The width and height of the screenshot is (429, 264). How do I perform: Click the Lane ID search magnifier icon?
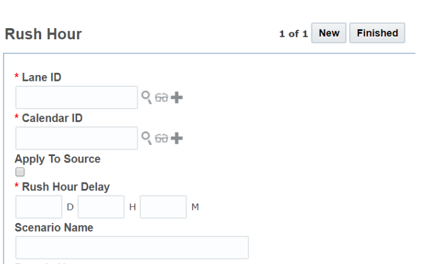pos(147,97)
